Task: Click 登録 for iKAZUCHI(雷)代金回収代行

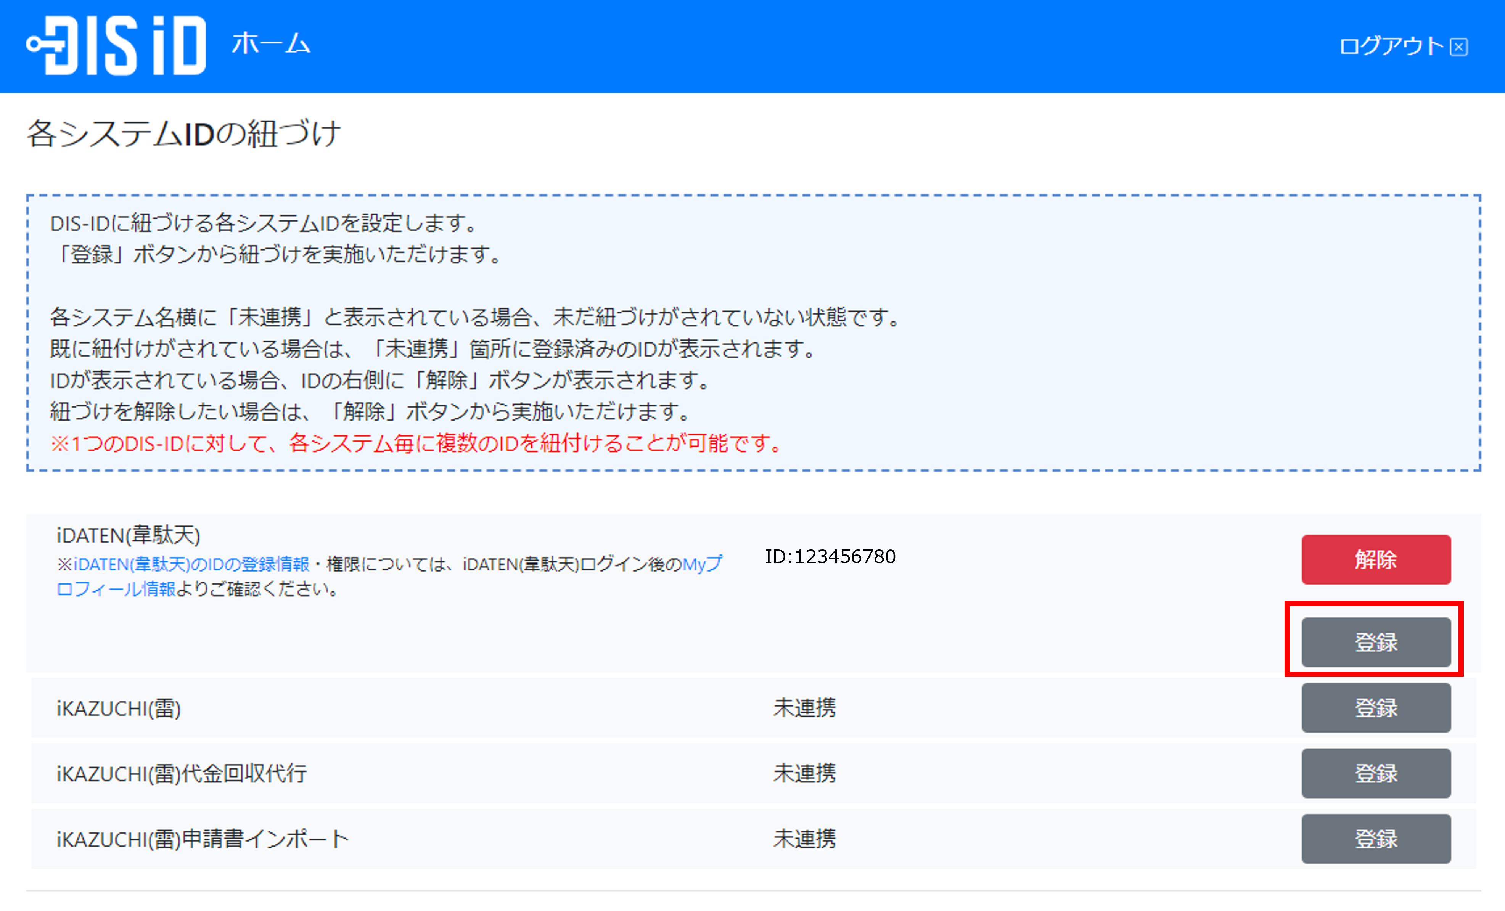Action: pos(1375,773)
